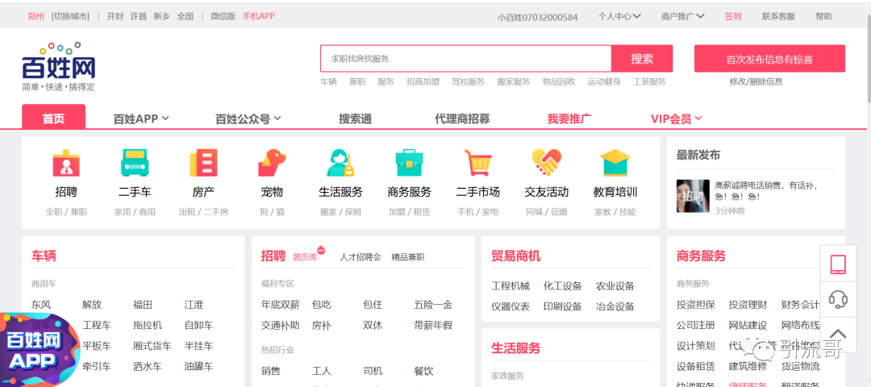
Task: Open the 二手车 used car icon
Action: coord(135,164)
